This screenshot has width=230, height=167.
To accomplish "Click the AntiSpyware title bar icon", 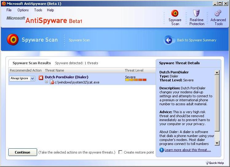I will pos(4,4).
